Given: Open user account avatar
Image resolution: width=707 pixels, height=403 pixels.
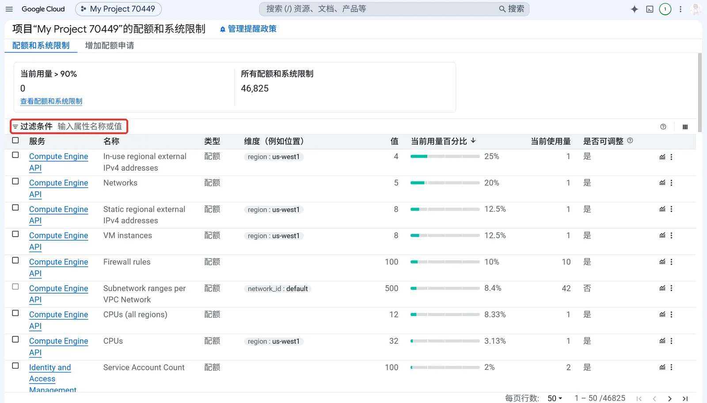Looking at the screenshot, I should 696,9.
